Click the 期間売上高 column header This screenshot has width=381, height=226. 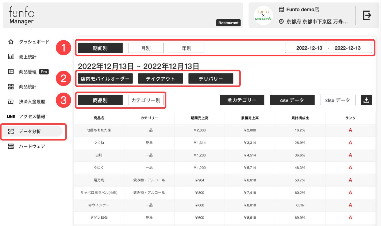click(x=200, y=118)
